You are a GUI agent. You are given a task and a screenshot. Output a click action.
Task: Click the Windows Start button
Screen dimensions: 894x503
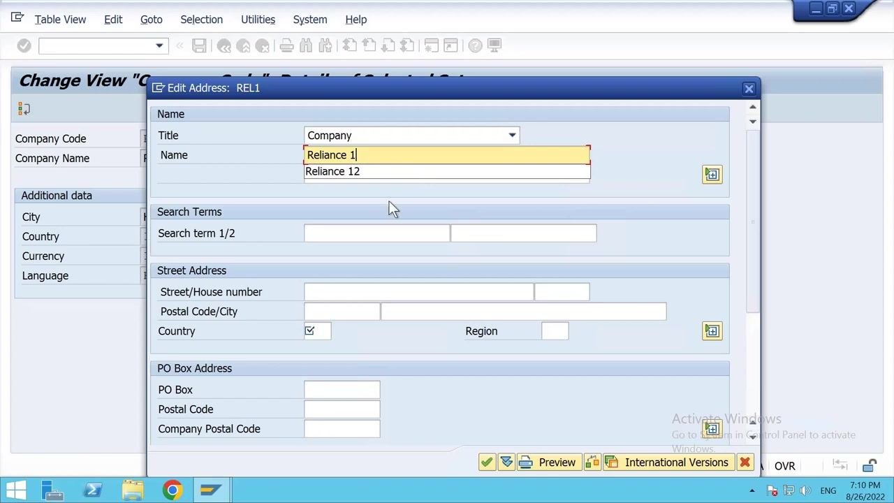pyautogui.click(x=17, y=490)
